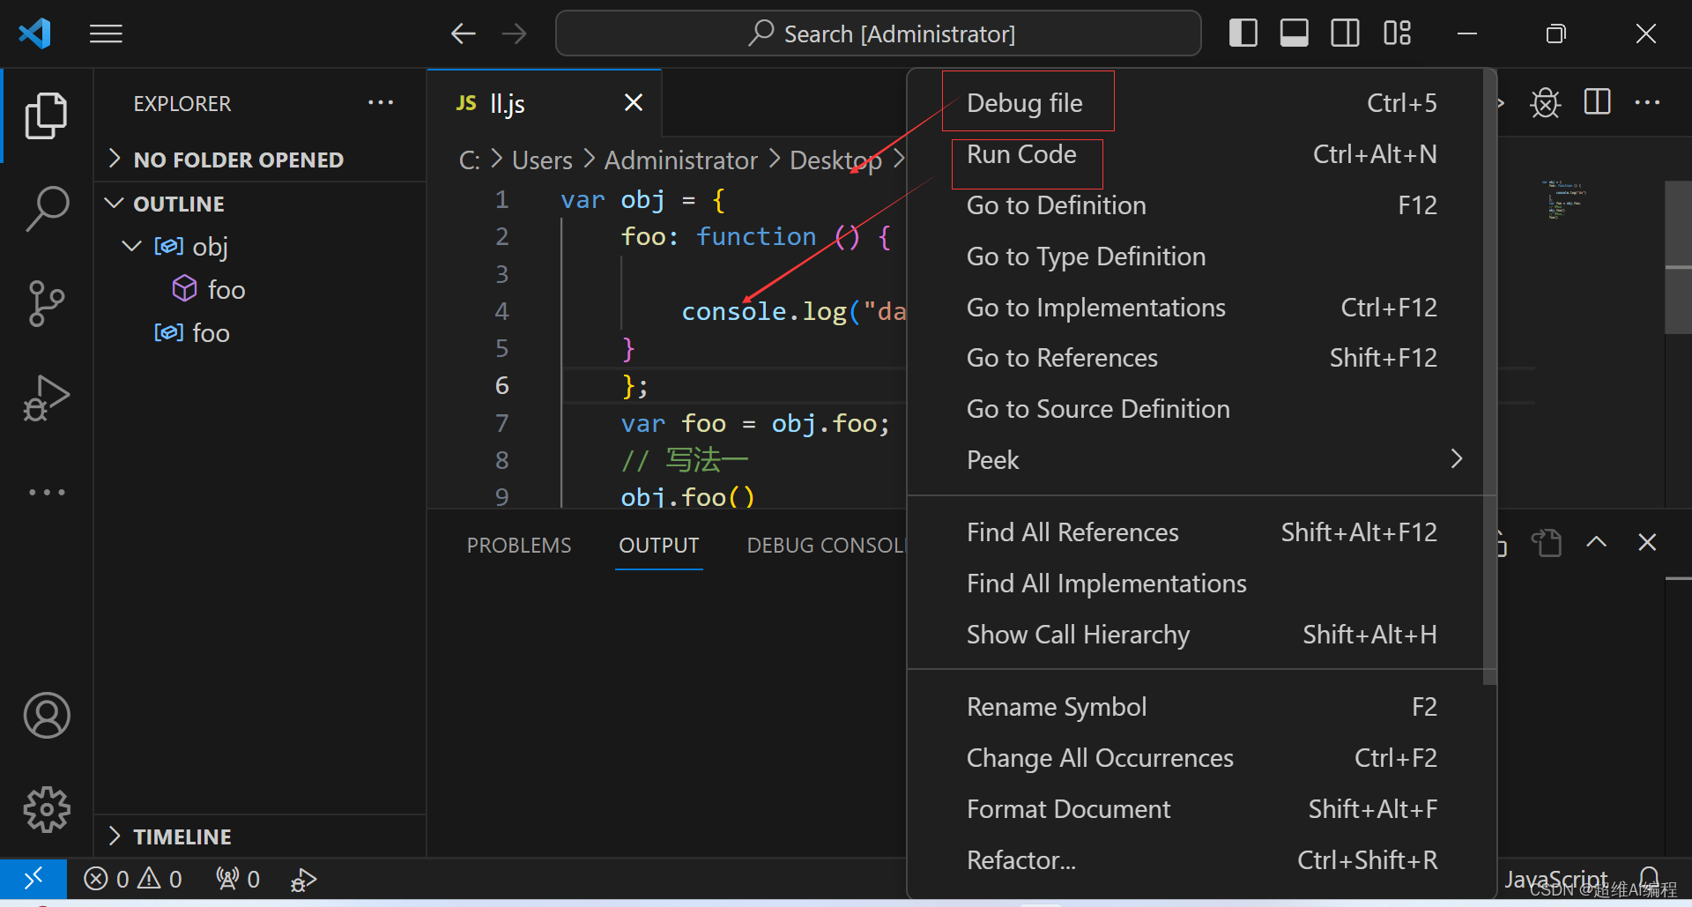The image size is (1692, 907).
Task: Switch to the OUTPUT panel tab
Action: 658,546
